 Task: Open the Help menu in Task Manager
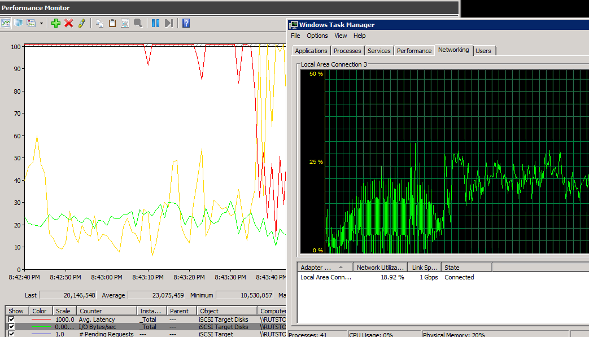(360, 36)
